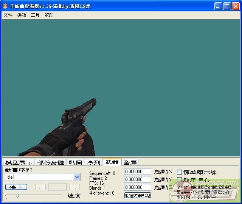Click the 起點X value field
The height and width of the screenshot is (204, 242).
[138, 172]
